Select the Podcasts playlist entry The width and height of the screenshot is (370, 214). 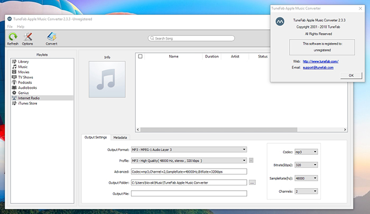(x=42, y=82)
